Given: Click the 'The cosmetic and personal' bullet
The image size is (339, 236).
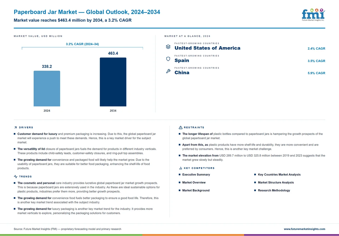Looking at the screenshot, I should [87, 187].
